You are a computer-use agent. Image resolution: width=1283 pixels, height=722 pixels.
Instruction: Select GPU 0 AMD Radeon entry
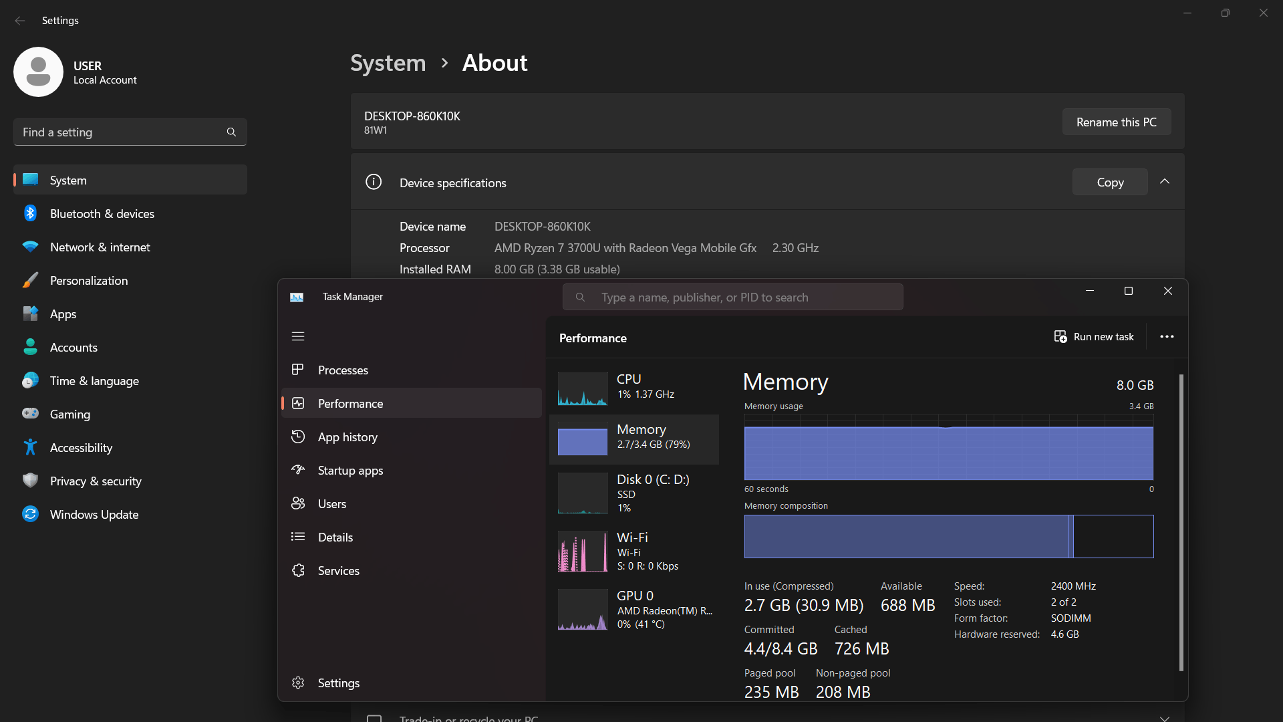[634, 610]
